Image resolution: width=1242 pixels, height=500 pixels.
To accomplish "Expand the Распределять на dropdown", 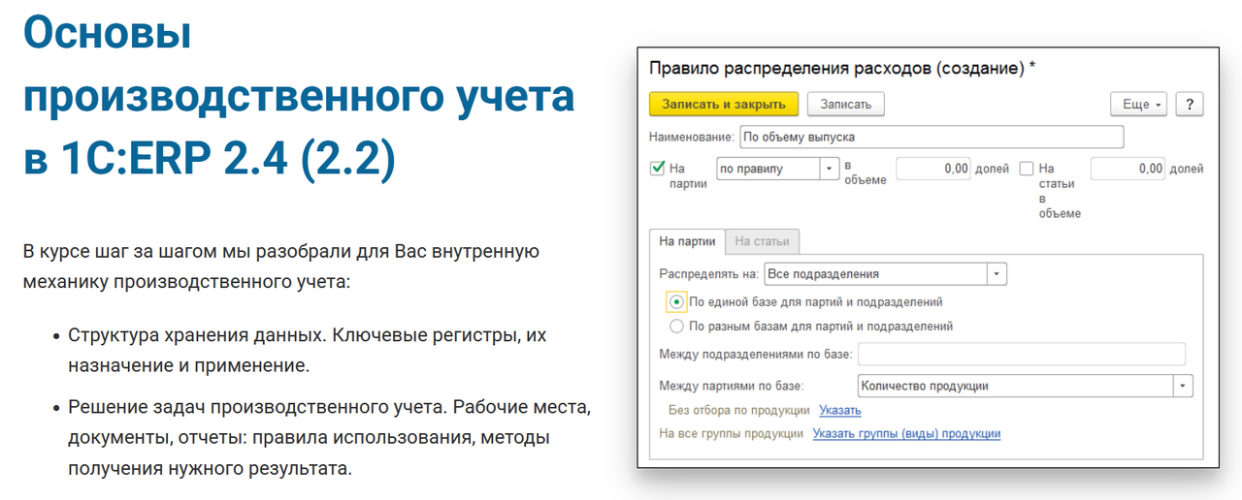I will click(997, 274).
